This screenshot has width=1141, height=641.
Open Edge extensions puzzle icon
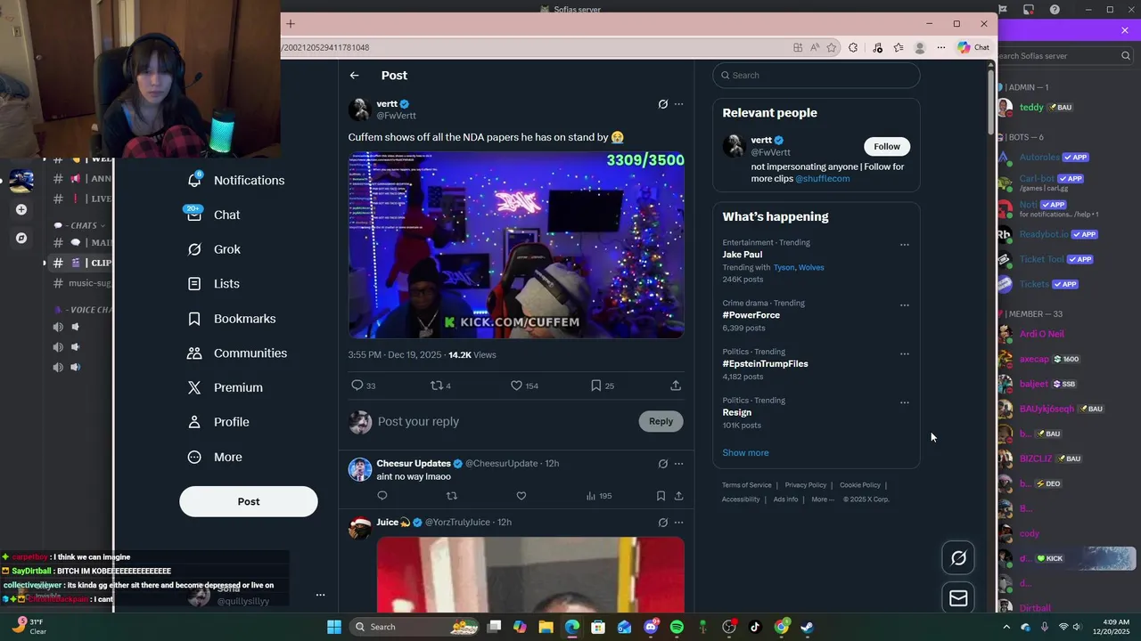pyautogui.click(x=853, y=47)
